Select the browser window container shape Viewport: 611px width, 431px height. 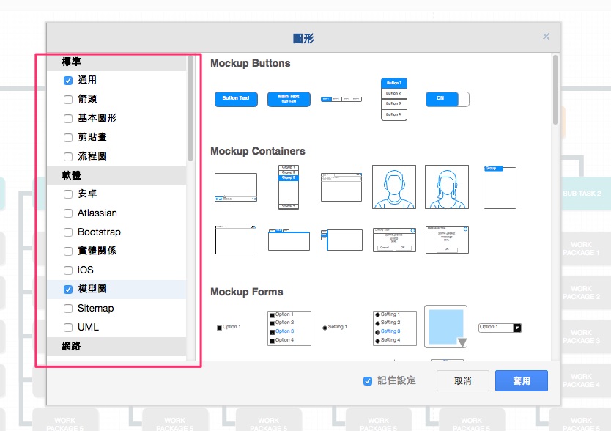(x=341, y=187)
